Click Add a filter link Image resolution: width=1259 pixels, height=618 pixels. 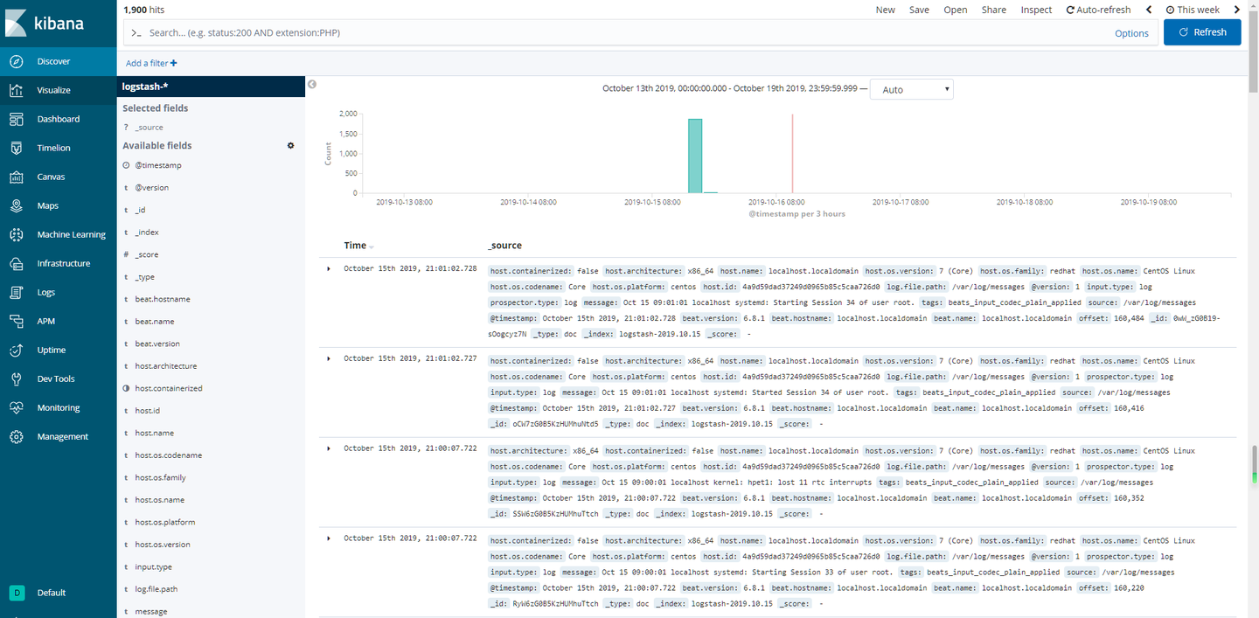point(151,63)
